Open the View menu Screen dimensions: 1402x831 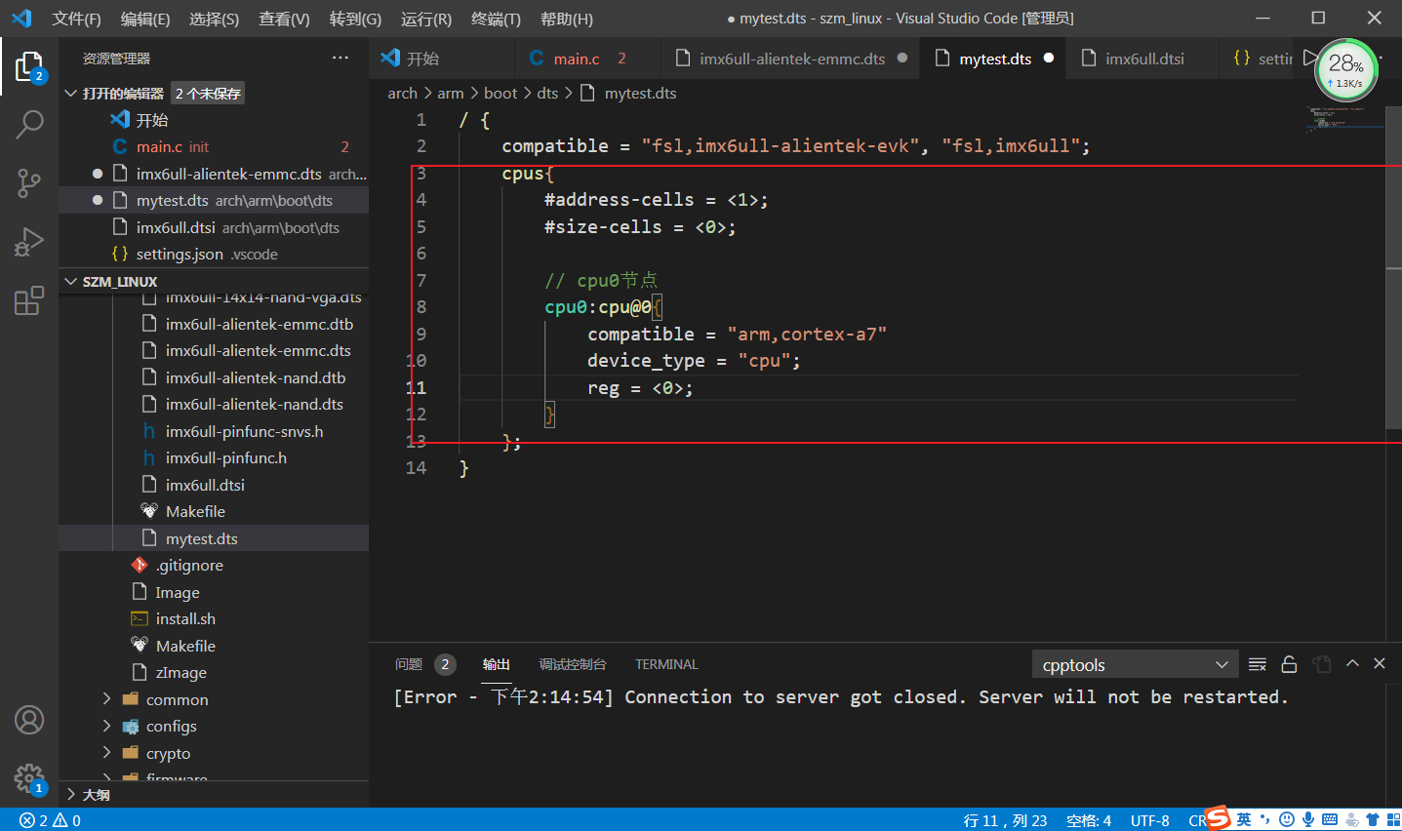click(x=284, y=19)
